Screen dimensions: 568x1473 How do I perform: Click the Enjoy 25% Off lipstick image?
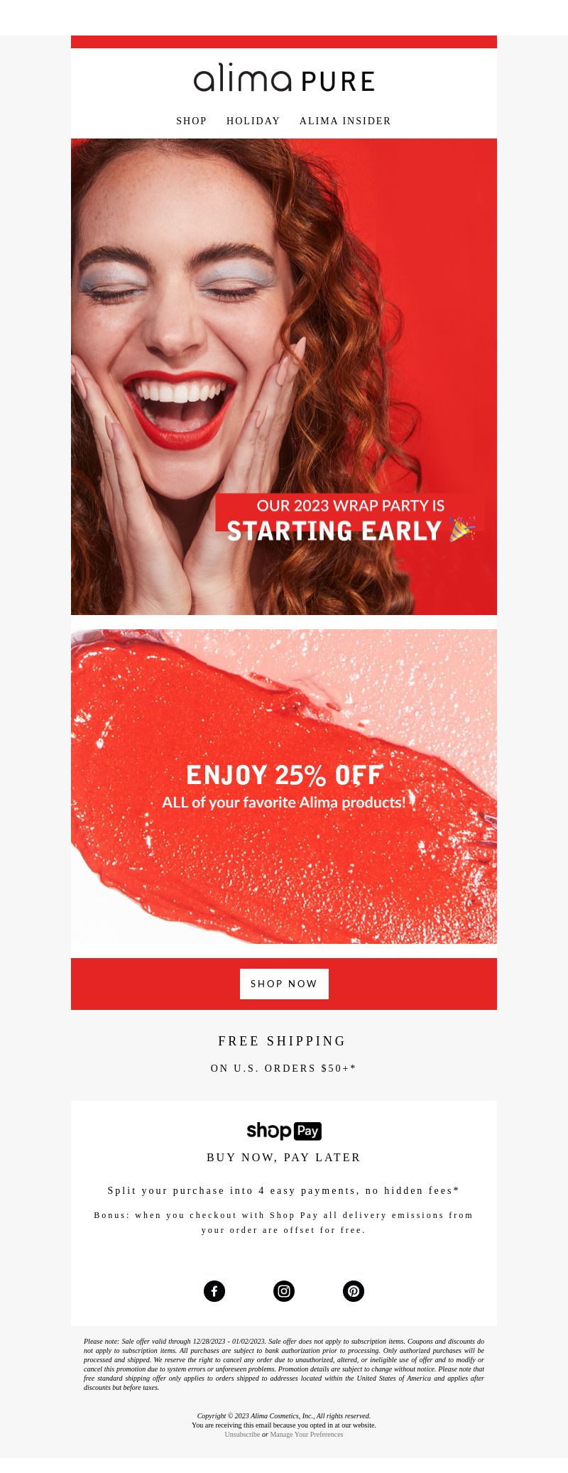coord(284,786)
